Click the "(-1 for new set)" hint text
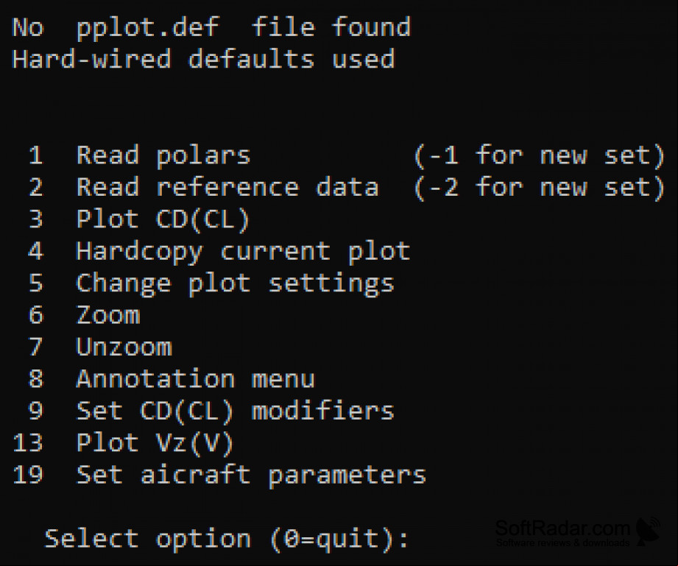Viewport: 678px width, 566px height. tap(539, 155)
